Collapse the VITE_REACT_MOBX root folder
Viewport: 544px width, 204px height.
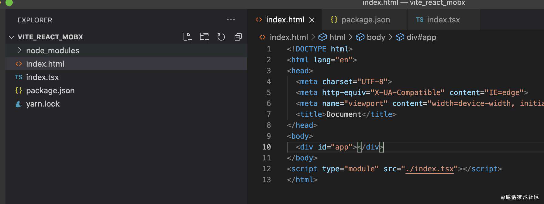click(x=12, y=37)
